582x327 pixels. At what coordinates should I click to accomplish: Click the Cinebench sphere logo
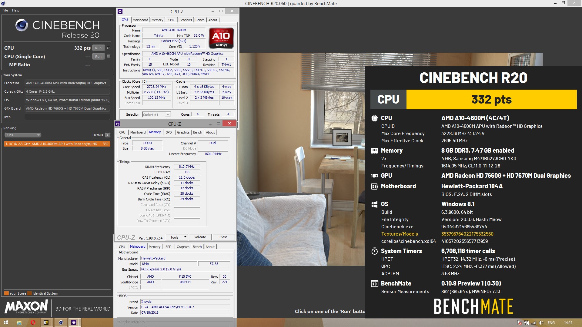[22, 25]
